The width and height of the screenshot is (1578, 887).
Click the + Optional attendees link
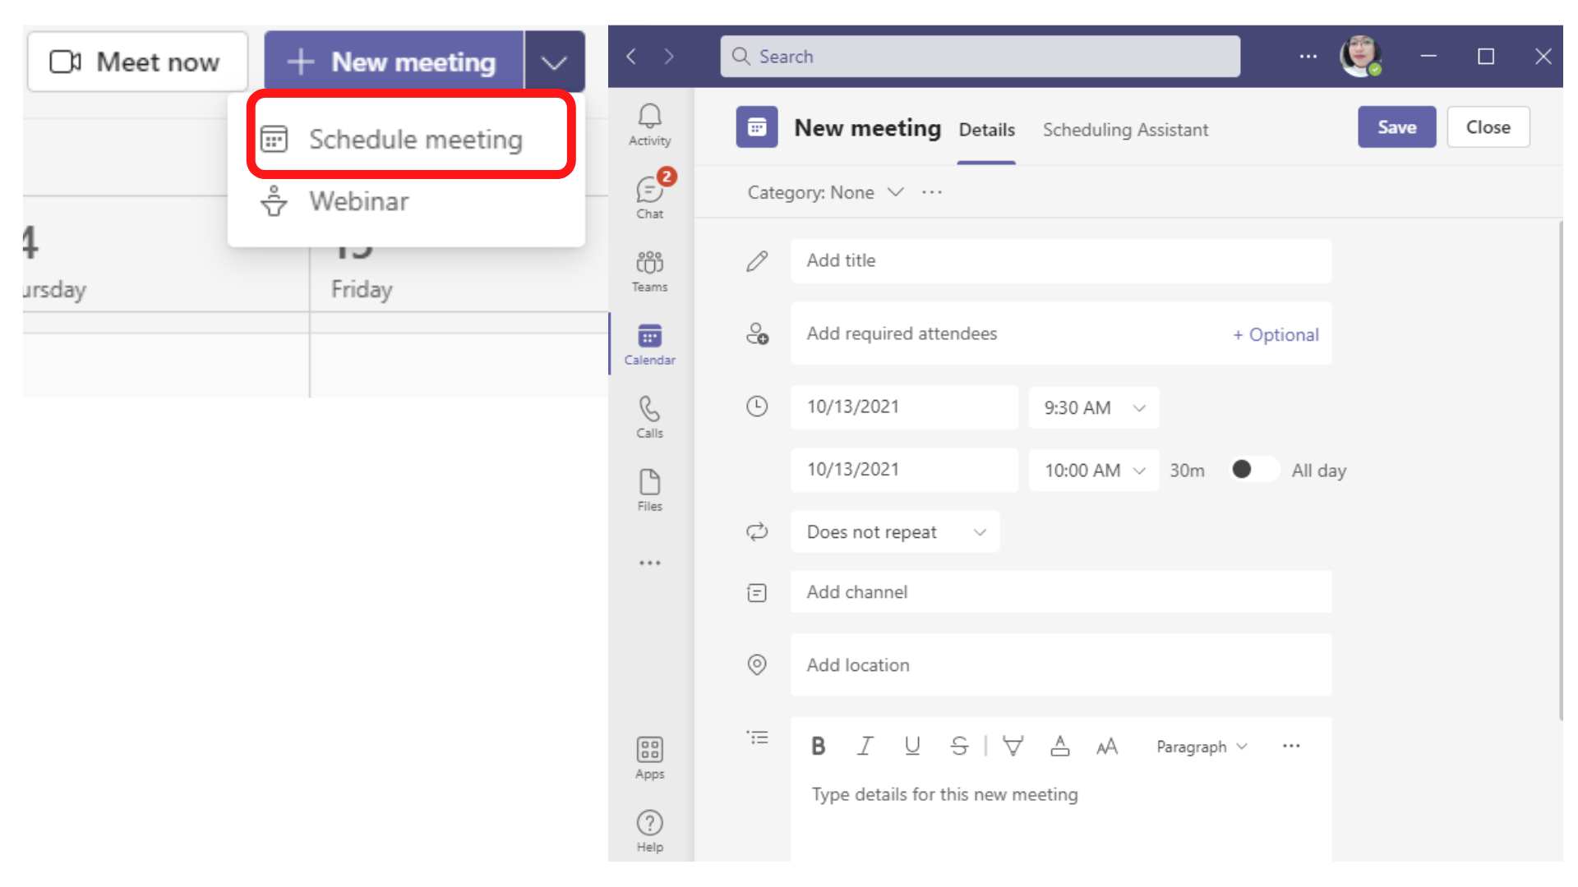tap(1275, 335)
